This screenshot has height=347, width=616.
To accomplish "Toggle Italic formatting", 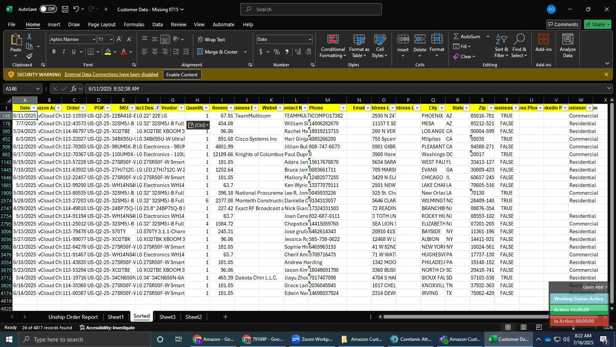I will coord(64,52).
